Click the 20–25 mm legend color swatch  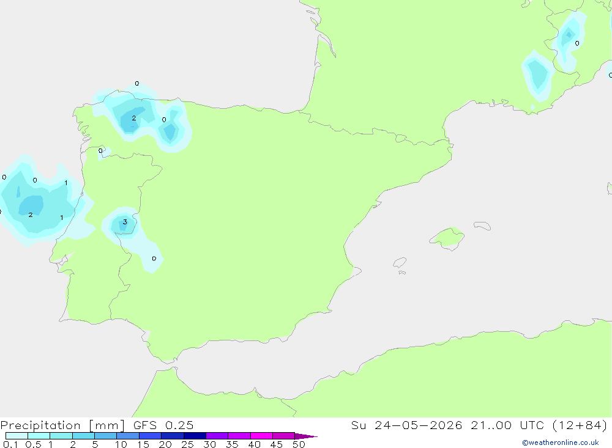(172, 436)
